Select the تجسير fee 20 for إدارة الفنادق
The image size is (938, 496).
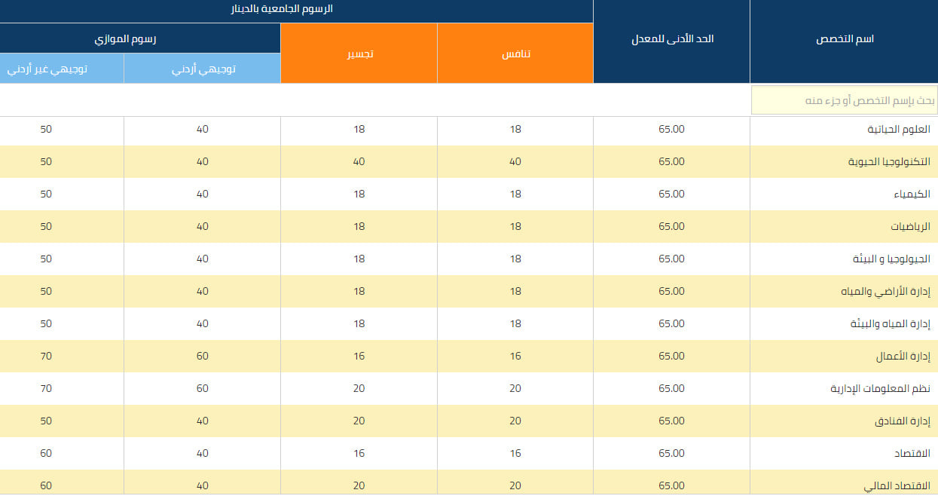click(x=359, y=421)
